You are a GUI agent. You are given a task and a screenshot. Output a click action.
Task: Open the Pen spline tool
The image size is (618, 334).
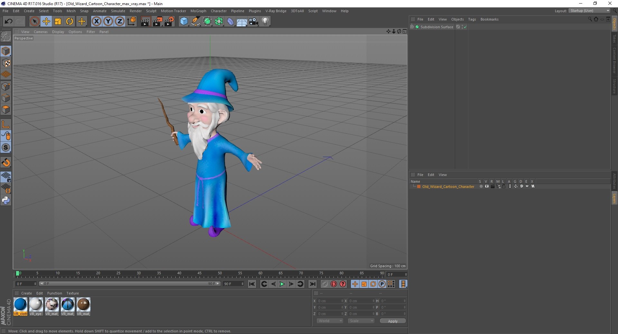(x=196, y=22)
